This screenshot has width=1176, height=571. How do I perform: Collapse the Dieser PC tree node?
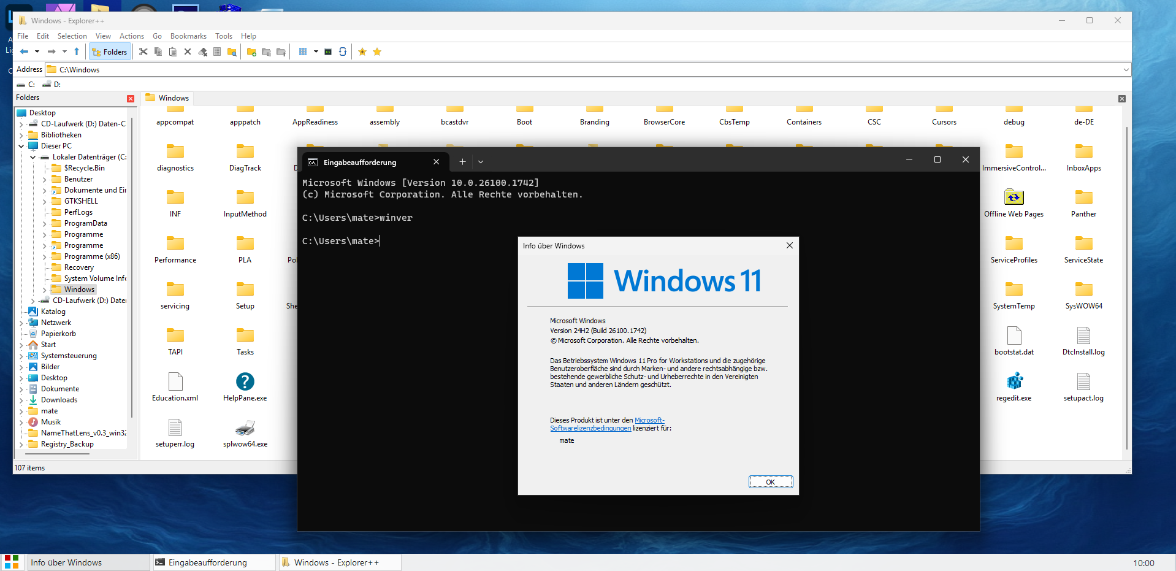(x=21, y=146)
